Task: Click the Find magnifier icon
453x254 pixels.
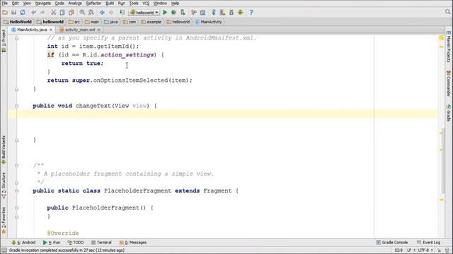Action: click(82, 13)
